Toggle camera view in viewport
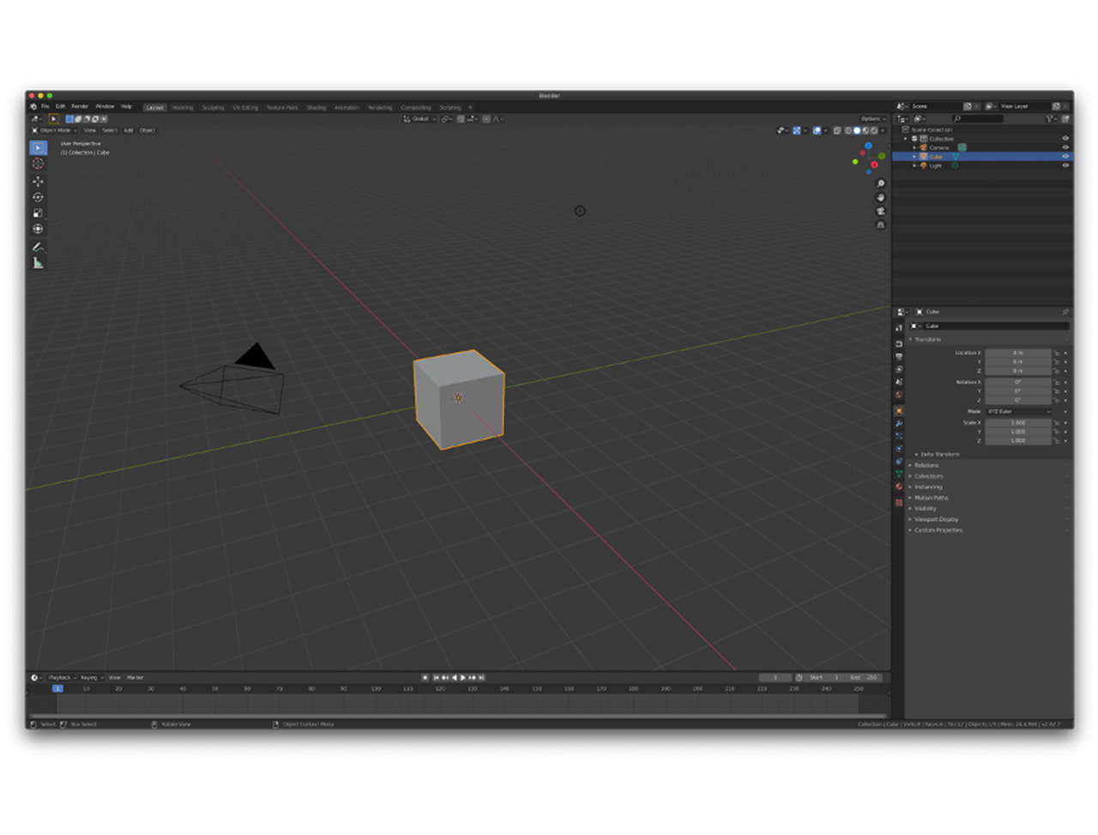The height and width of the screenshot is (835, 1098). tap(880, 211)
